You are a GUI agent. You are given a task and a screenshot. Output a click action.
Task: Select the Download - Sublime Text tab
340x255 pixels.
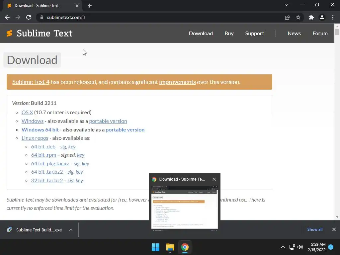pos(42,6)
